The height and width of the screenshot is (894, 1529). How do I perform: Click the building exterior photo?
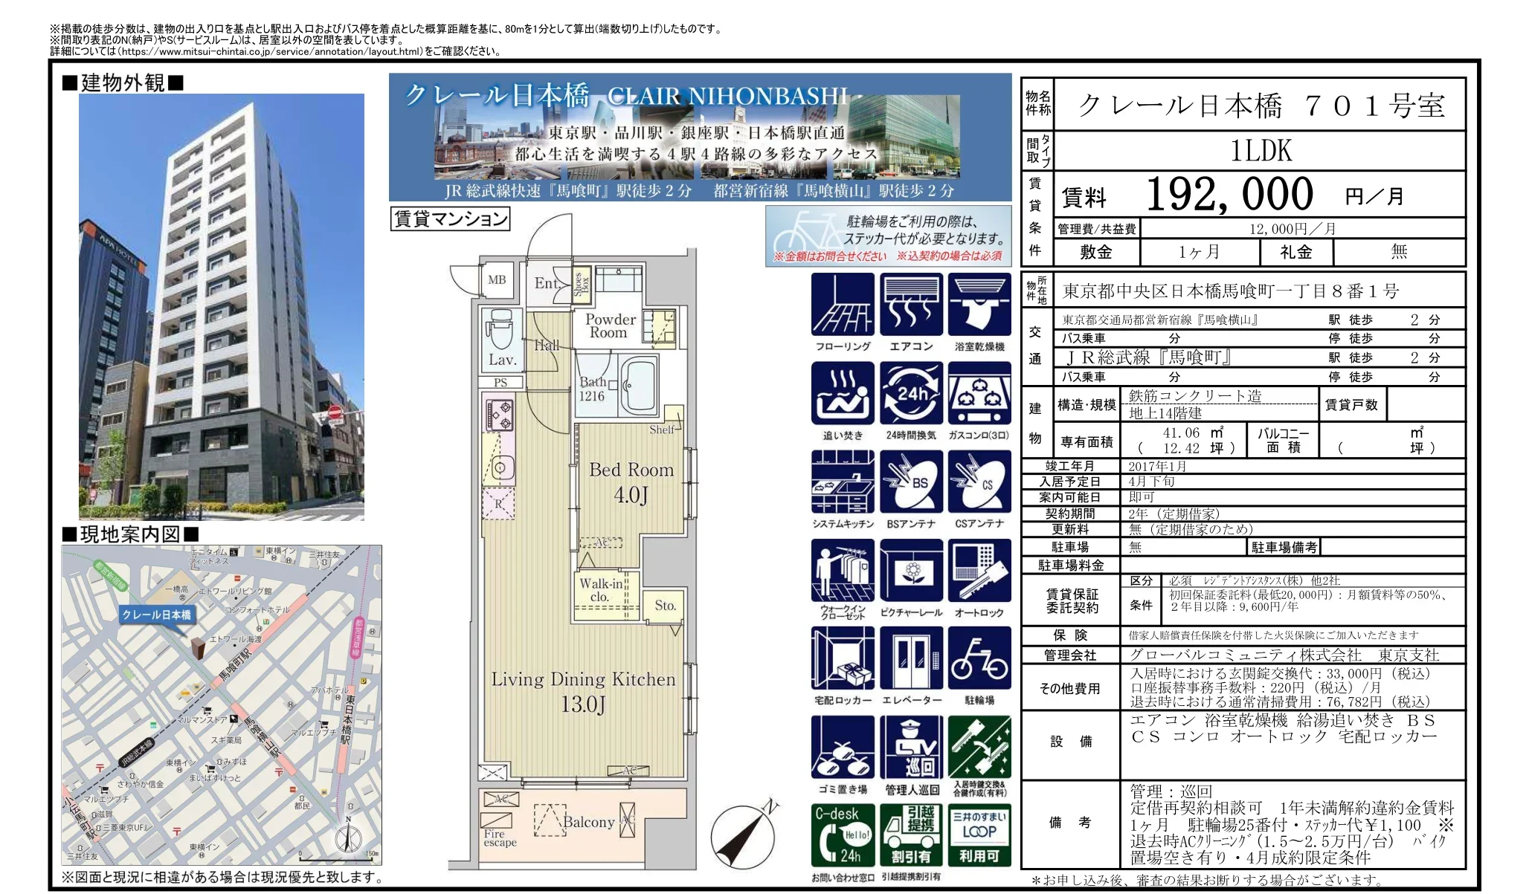[x=222, y=306]
